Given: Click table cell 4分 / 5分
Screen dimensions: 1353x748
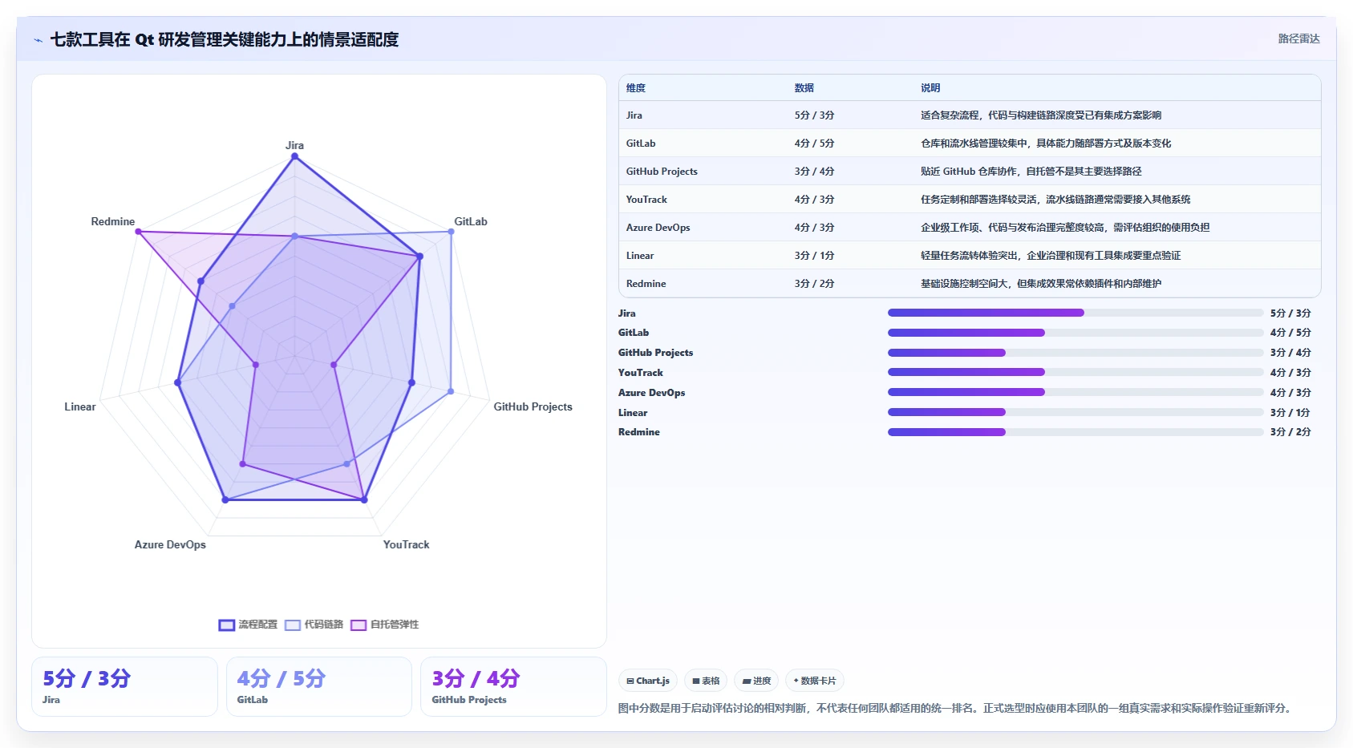Looking at the screenshot, I should [815, 144].
